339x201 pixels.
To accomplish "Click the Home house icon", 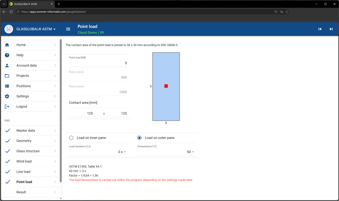I will pos(7,45).
